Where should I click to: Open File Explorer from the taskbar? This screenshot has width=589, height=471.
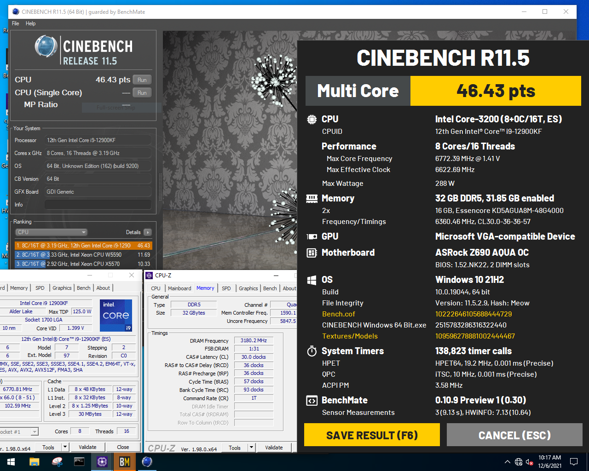[34, 462]
